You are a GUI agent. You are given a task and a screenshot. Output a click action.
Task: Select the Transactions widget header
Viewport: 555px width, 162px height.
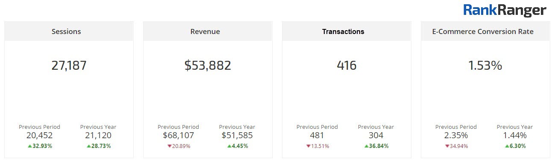pyautogui.click(x=347, y=31)
